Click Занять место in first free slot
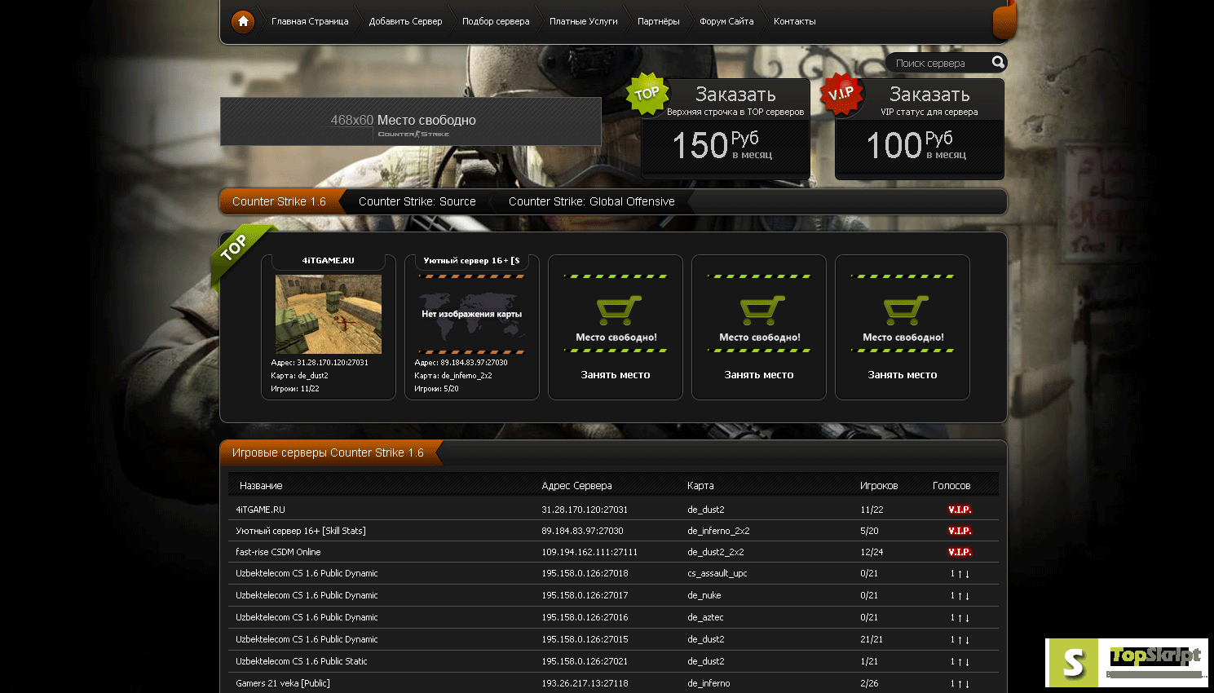 tap(616, 375)
